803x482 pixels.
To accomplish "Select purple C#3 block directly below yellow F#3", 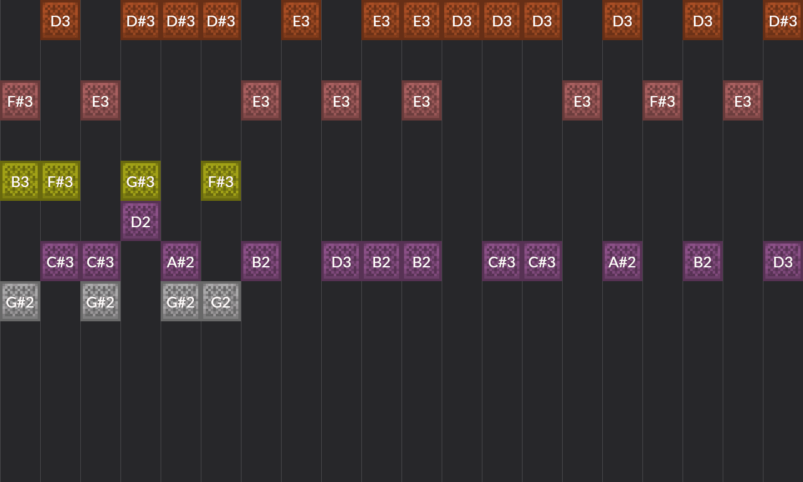I will 60,261.
